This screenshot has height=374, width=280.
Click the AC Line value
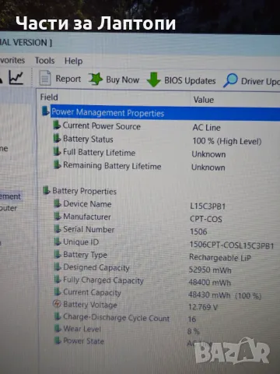206,128
